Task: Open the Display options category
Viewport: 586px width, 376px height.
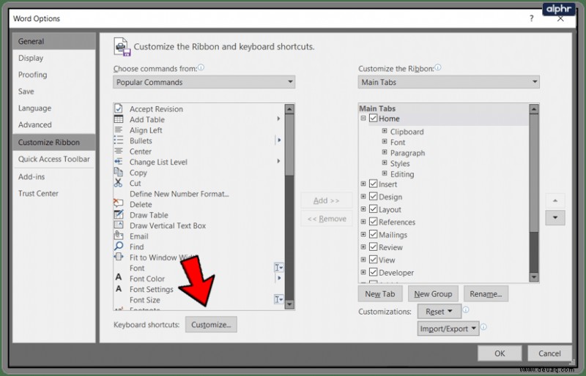Action: coord(53,58)
